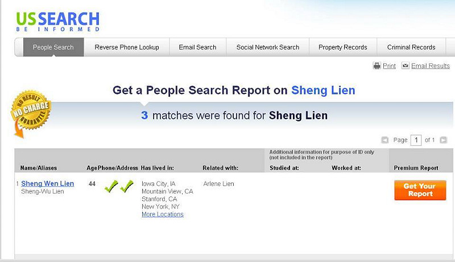The height and width of the screenshot is (262, 455).
Task: Open the Email Search tab
Action: tap(197, 47)
